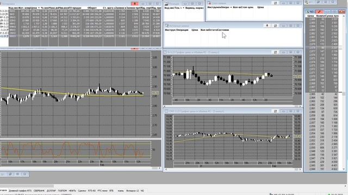This screenshot has width=348, height=195.
Task: Open sort arrow next to Операция in stop orders
Action: pos(231,7)
